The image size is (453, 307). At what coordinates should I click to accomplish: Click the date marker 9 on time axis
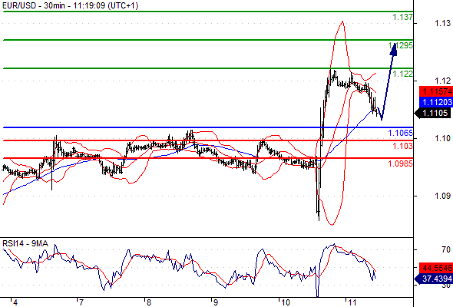pyautogui.click(x=215, y=302)
